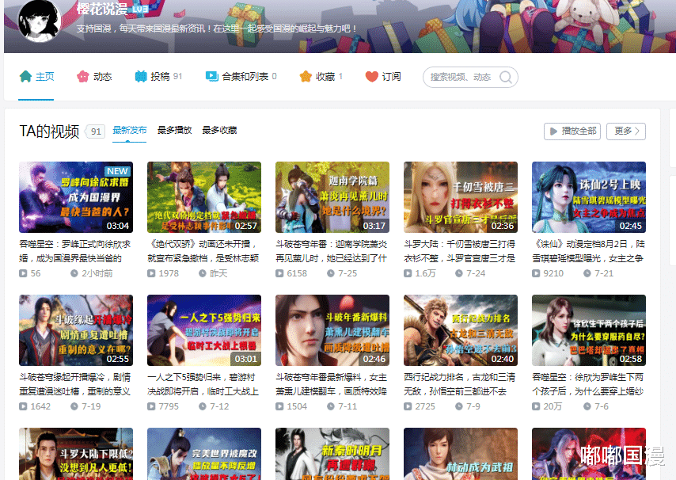The height and width of the screenshot is (480, 676).
Task: Open title link 斗罗大陆:千仞雪被唐三打得
Action: point(460,251)
